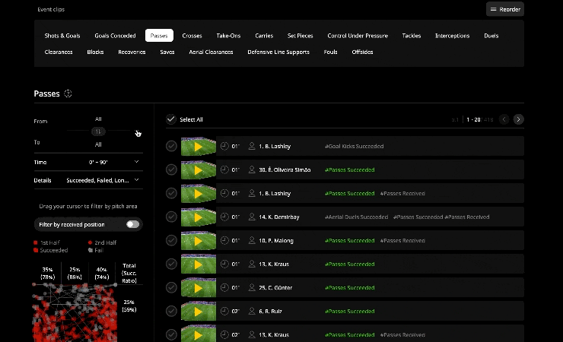
Task: Select the É. Oliveira Simão clip checkbox
Action: click(171, 169)
